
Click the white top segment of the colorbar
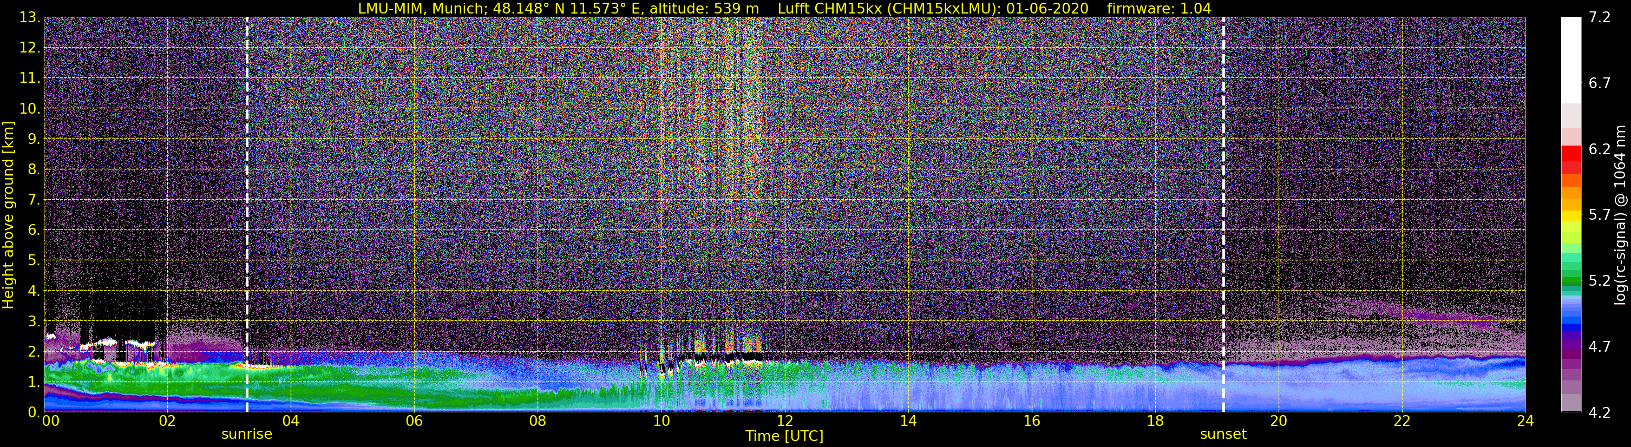tap(1571, 60)
